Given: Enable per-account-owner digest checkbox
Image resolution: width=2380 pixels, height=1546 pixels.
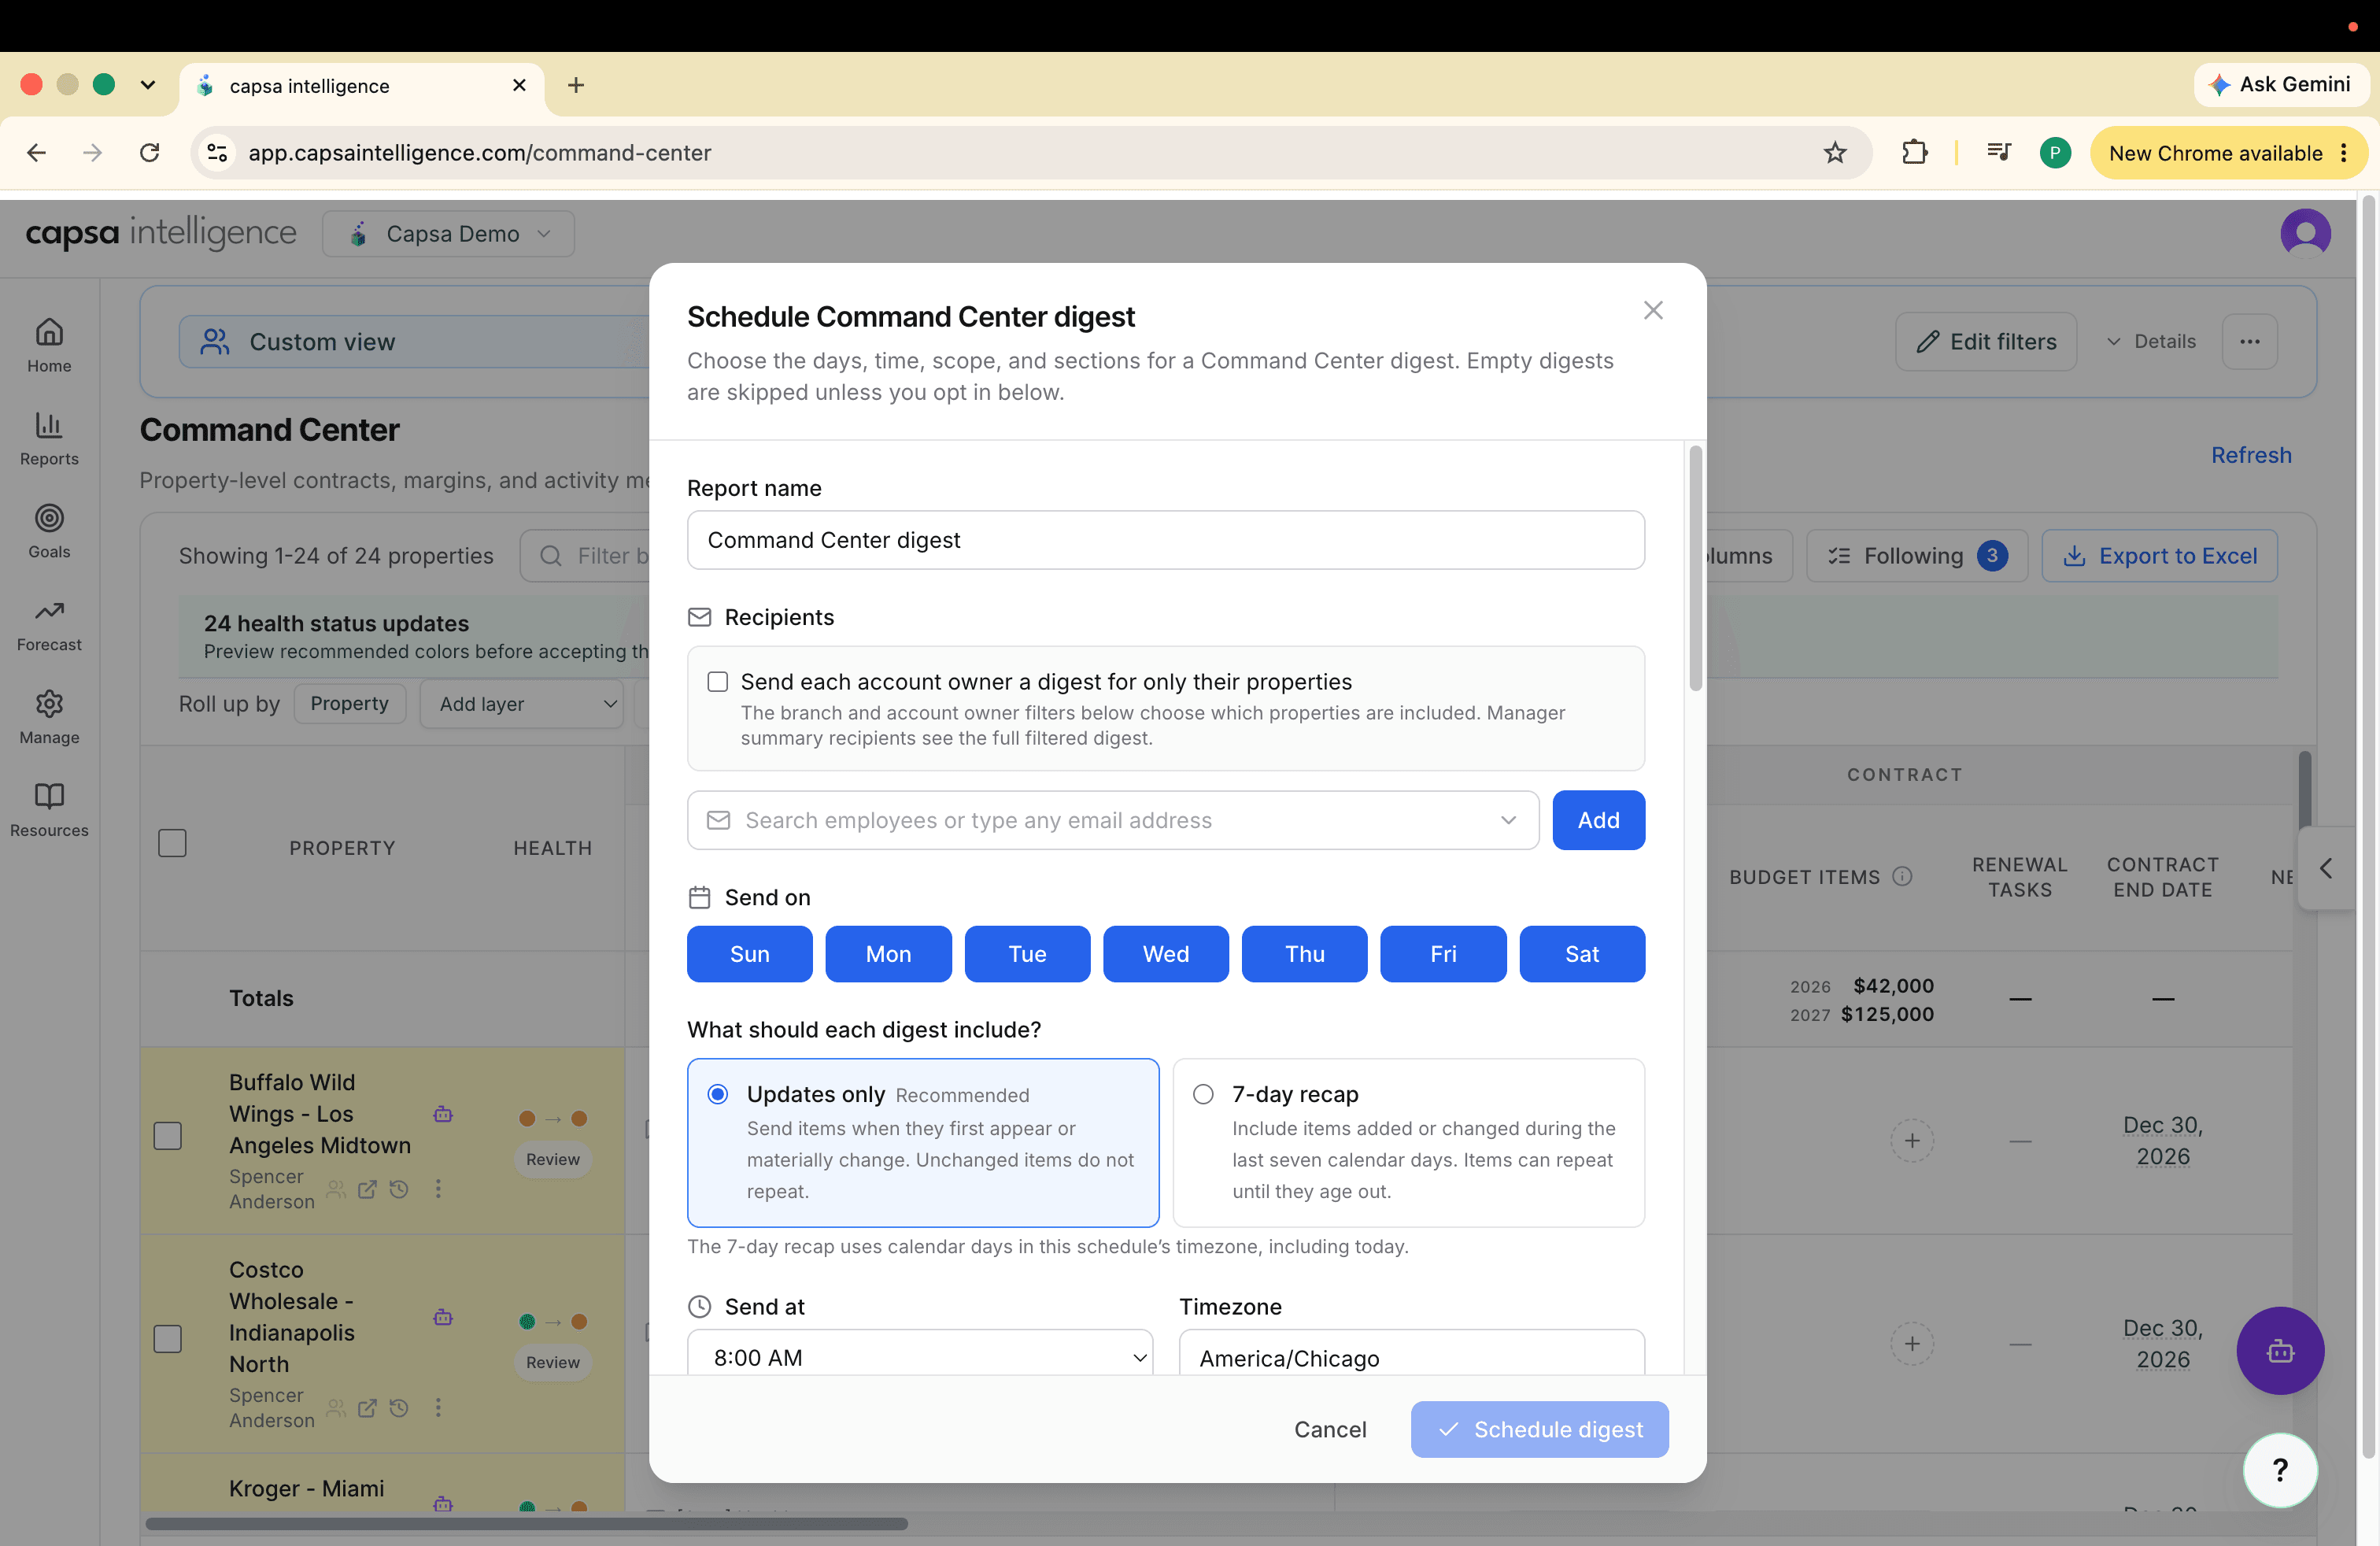Looking at the screenshot, I should 718,682.
